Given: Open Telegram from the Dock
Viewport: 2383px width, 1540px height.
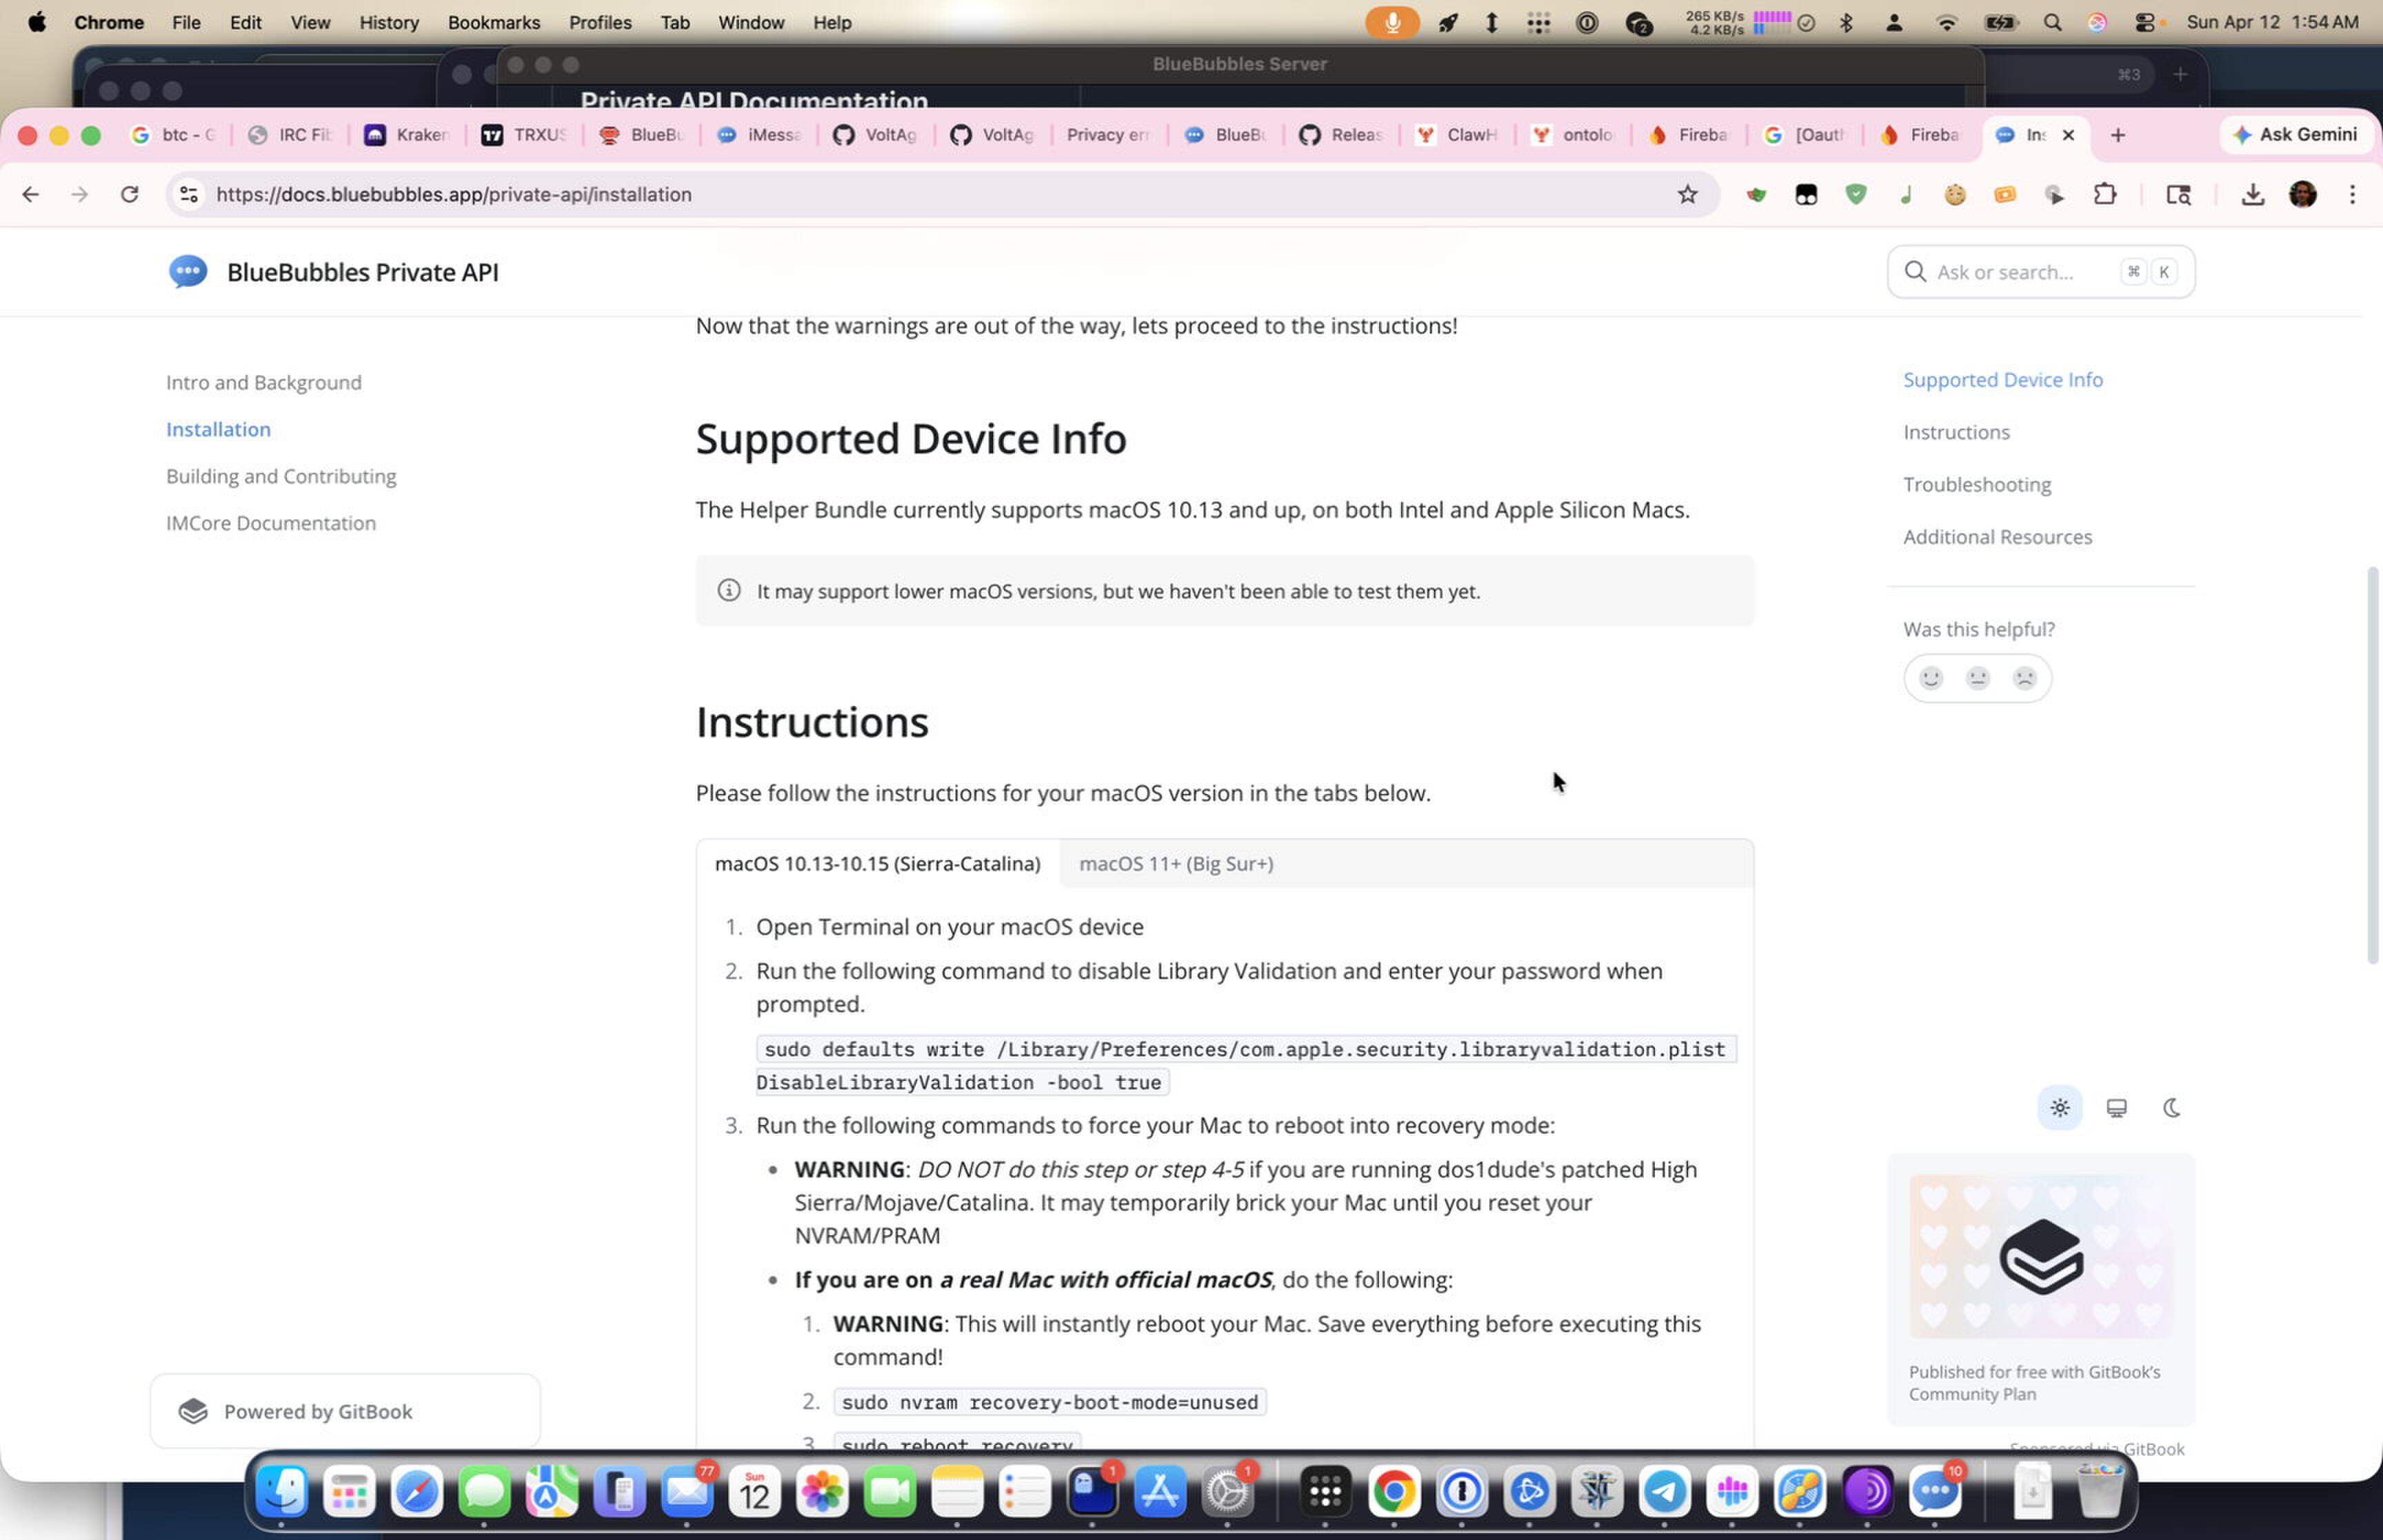Looking at the screenshot, I should pos(1666,1492).
